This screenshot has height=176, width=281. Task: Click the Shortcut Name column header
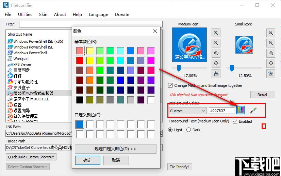(20, 34)
